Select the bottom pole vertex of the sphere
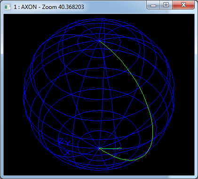The height and width of the screenshot is (179, 198). pyautogui.click(x=99, y=148)
